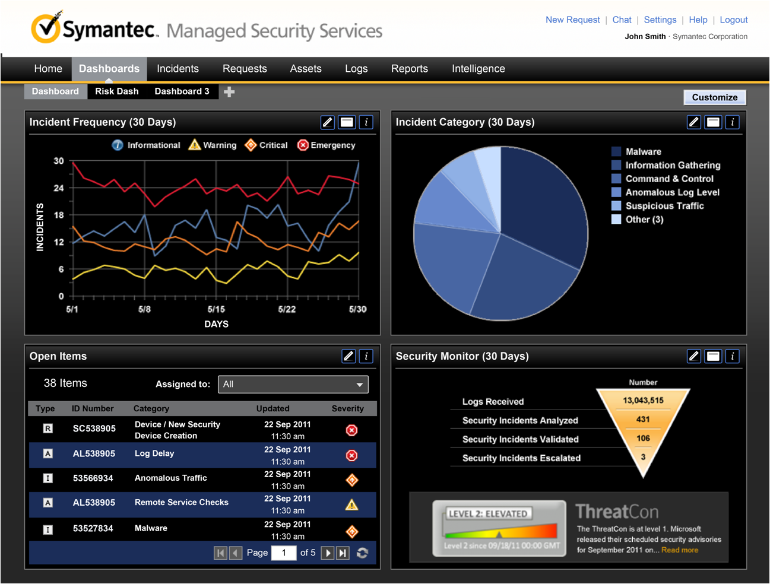Click the I type icon for 53566934
The width and height of the screenshot is (770, 584).
[48, 478]
